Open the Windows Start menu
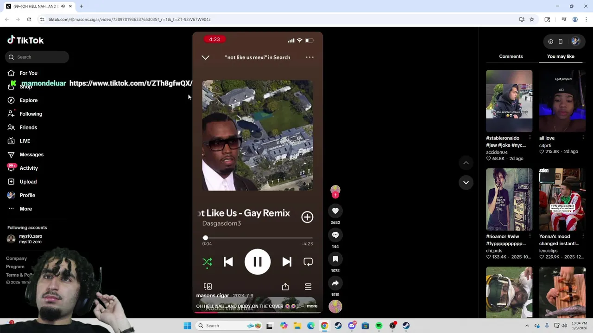 coord(187,326)
